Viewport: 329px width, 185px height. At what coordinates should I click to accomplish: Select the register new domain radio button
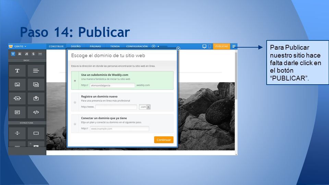pyautogui.click(x=75, y=102)
